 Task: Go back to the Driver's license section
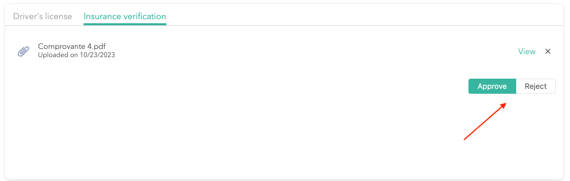point(42,17)
